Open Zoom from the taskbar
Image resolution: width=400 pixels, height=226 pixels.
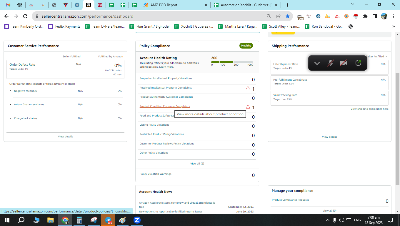point(137,220)
